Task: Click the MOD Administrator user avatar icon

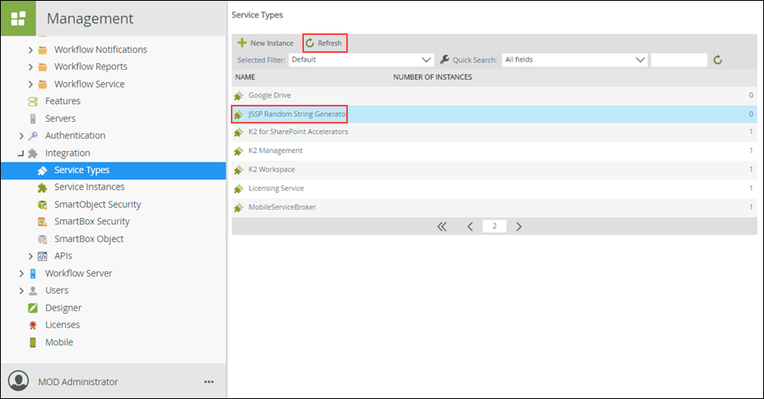Action: [18, 381]
